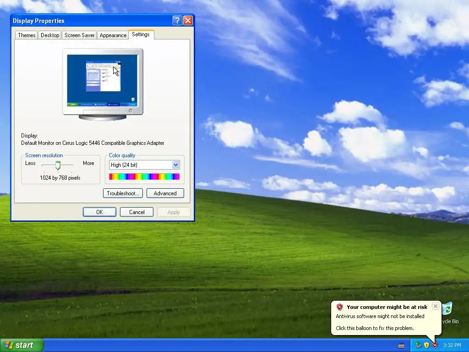Click the yellow shield updates tray icon

point(426,346)
